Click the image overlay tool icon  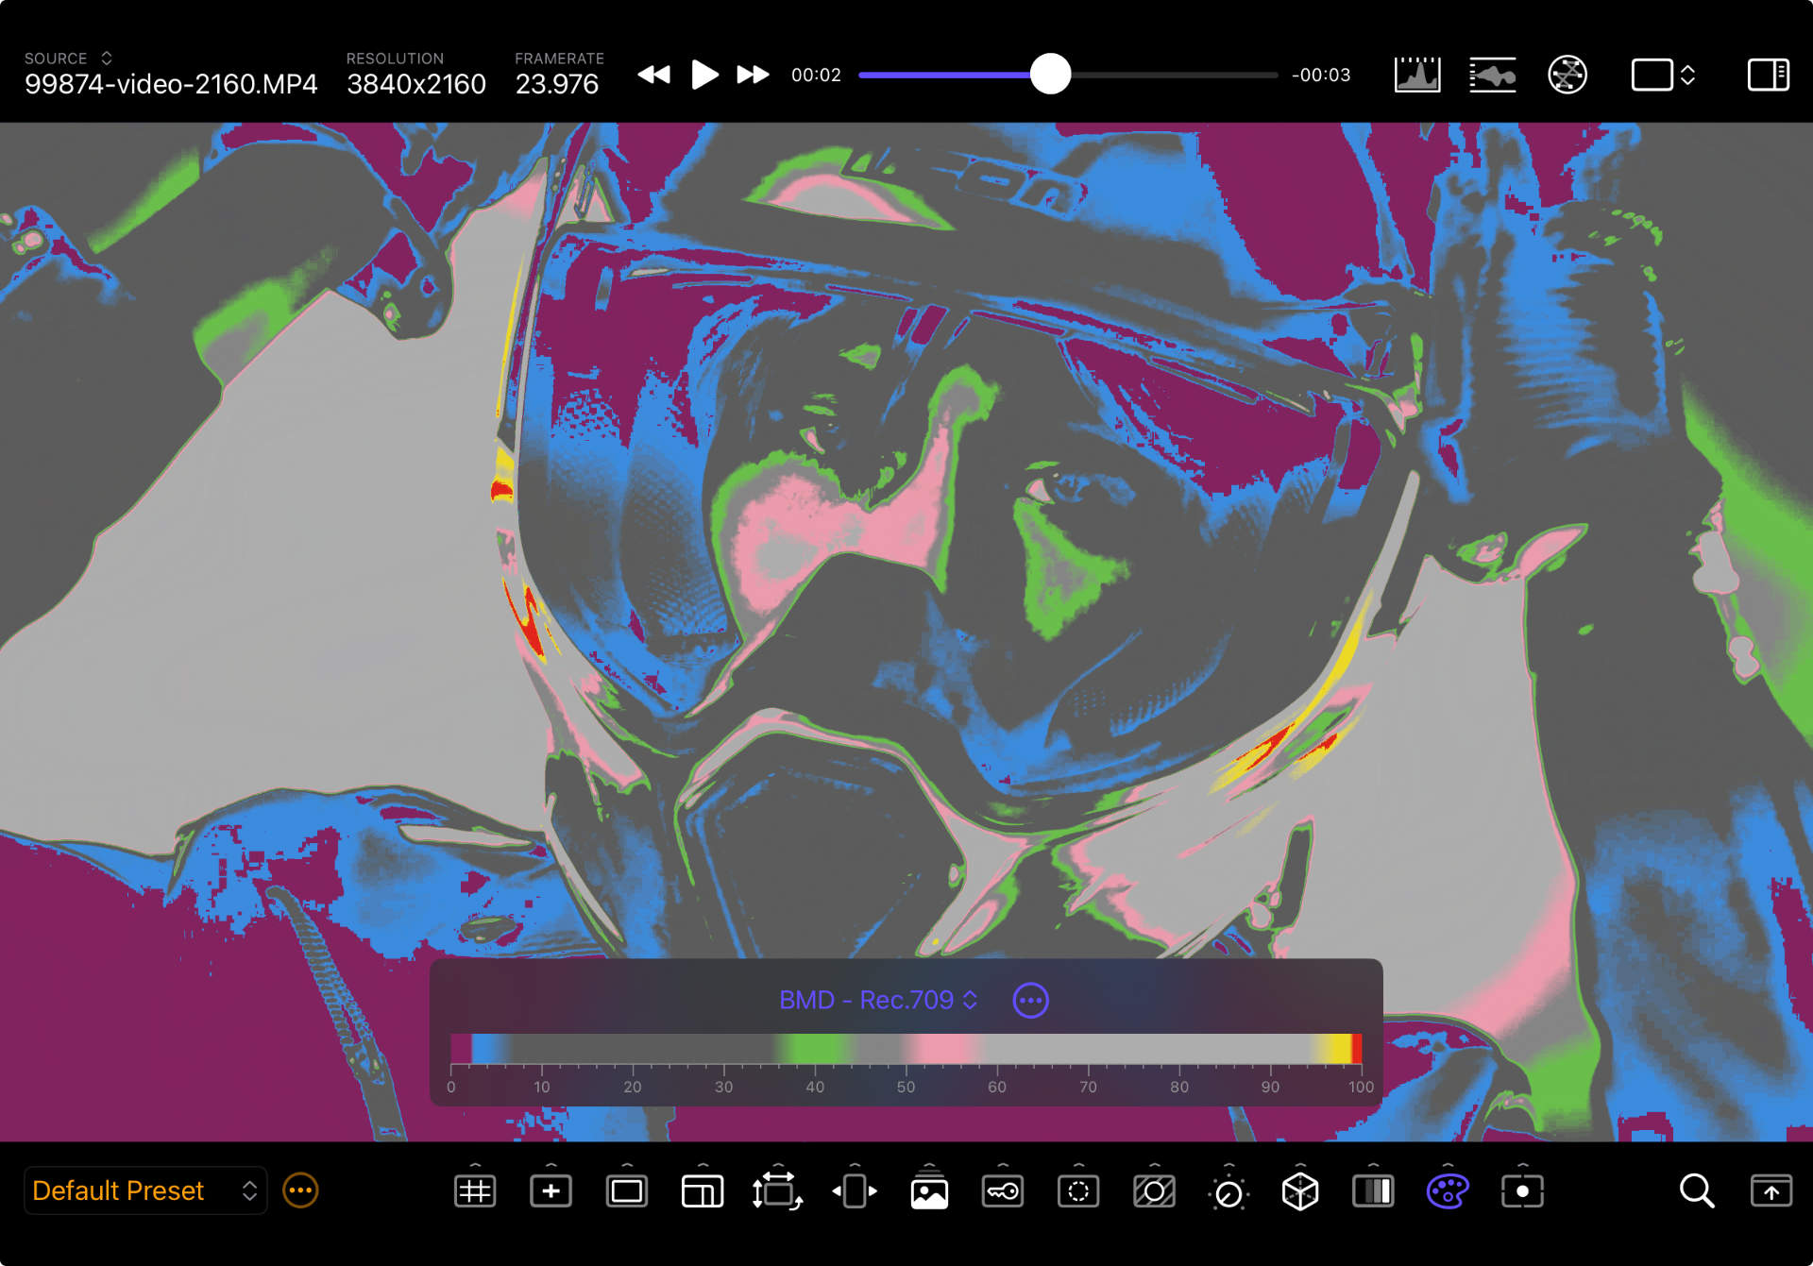[x=929, y=1191]
